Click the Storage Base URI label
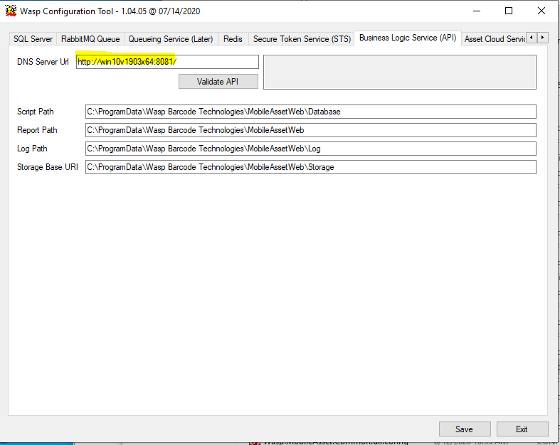 tap(48, 167)
